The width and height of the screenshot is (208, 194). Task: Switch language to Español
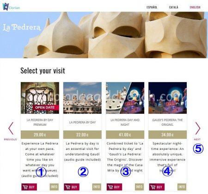click(152, 7)
